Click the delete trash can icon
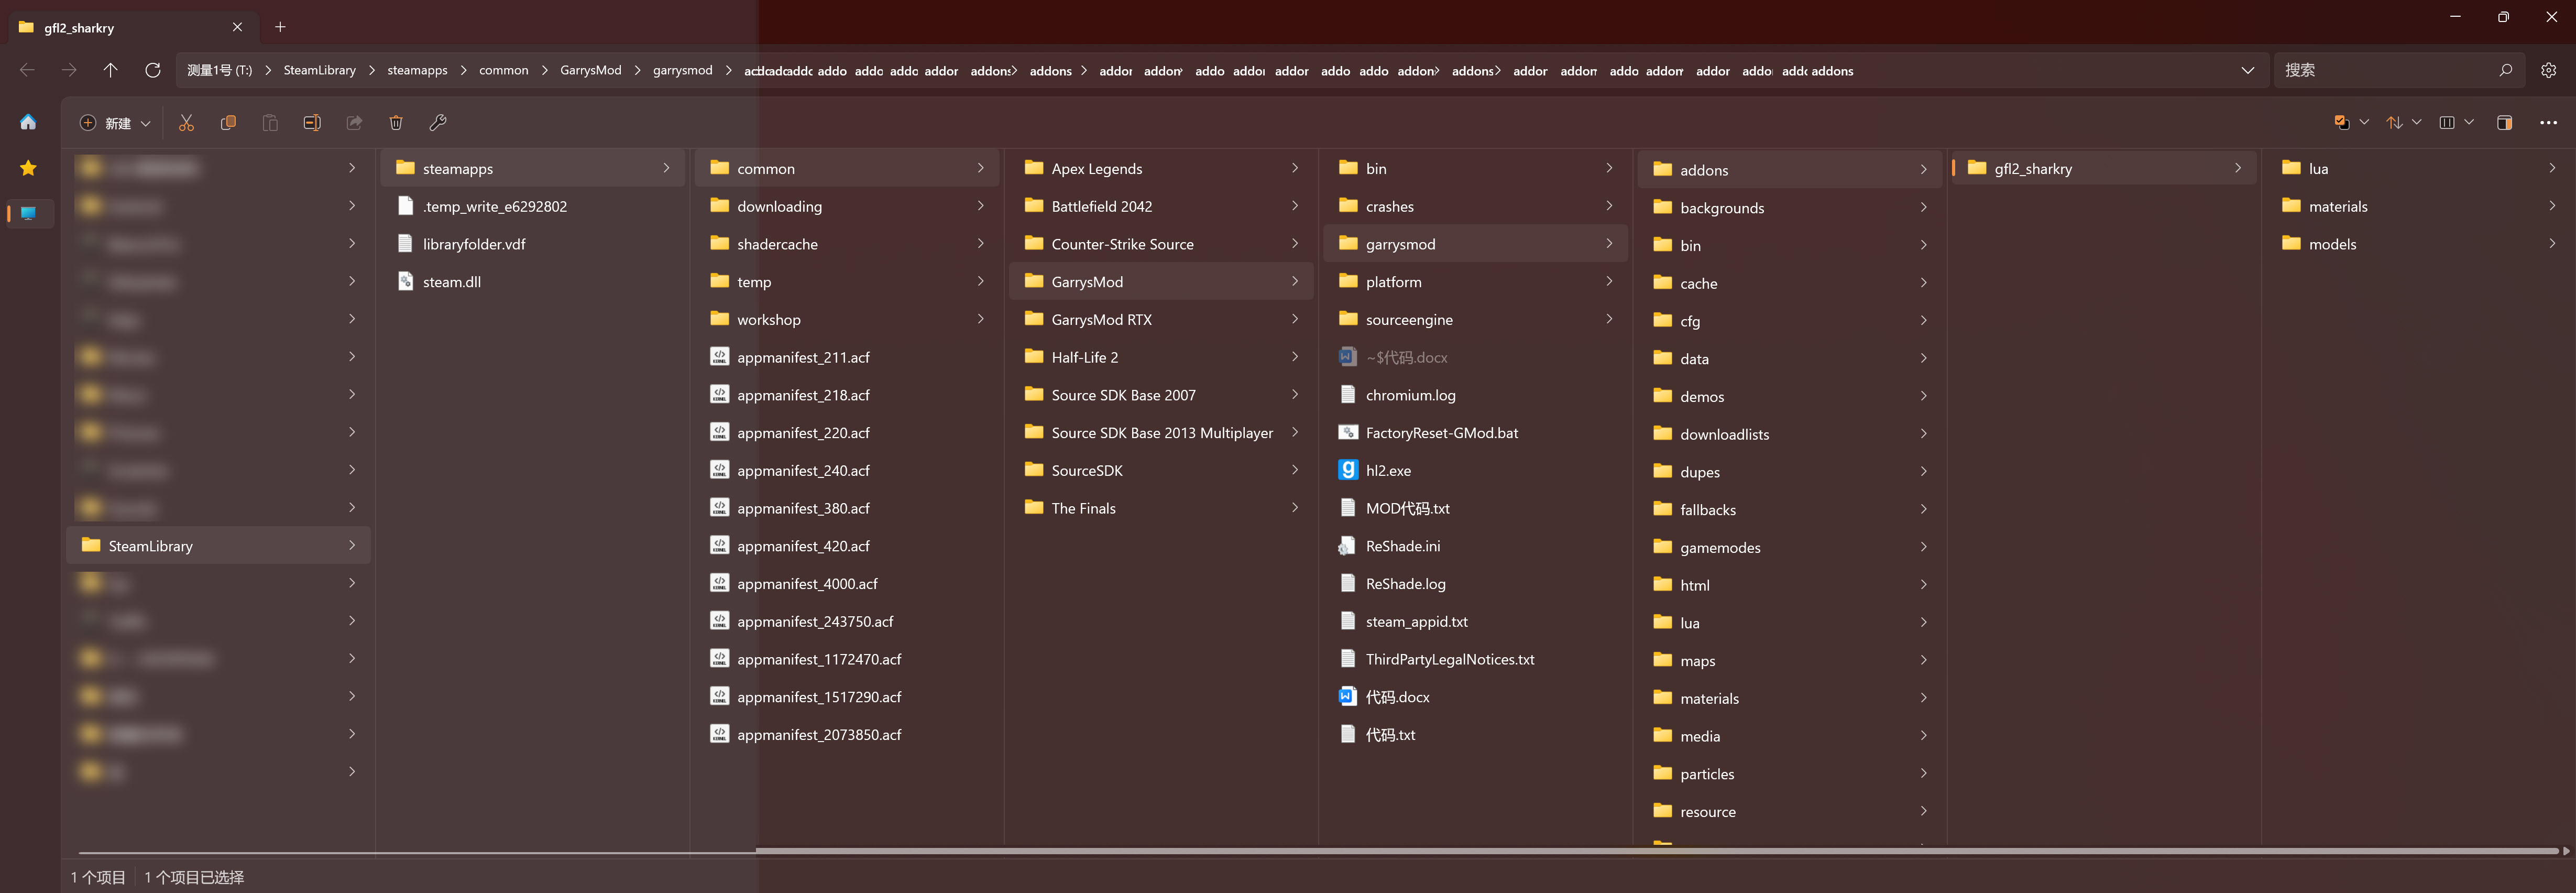The width and height of the screenshot is (2576, 893). (396, 123)
